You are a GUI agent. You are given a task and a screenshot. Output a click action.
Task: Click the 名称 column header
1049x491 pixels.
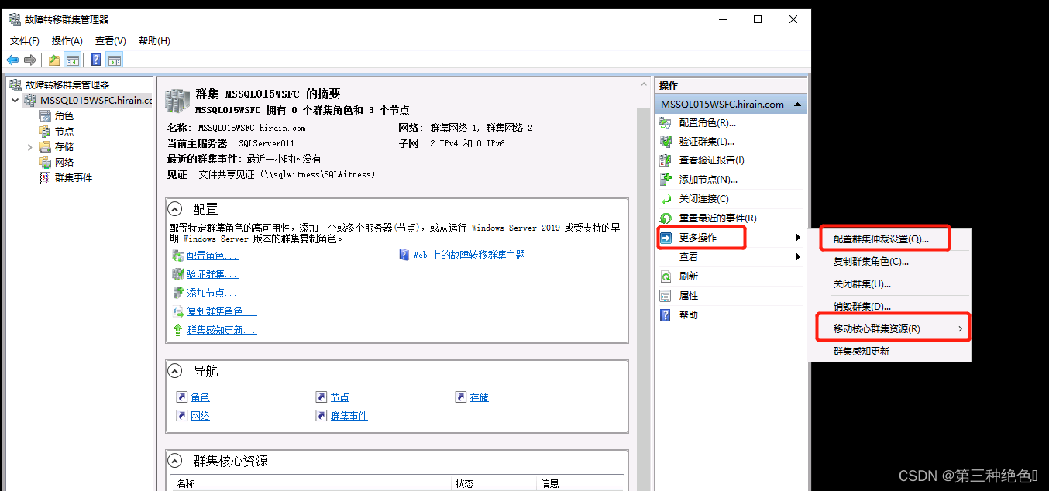tap(311, 483)
